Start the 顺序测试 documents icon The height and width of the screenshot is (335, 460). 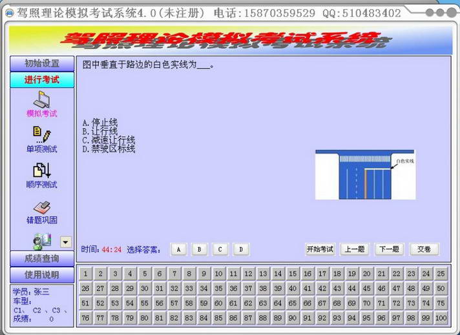41,170
